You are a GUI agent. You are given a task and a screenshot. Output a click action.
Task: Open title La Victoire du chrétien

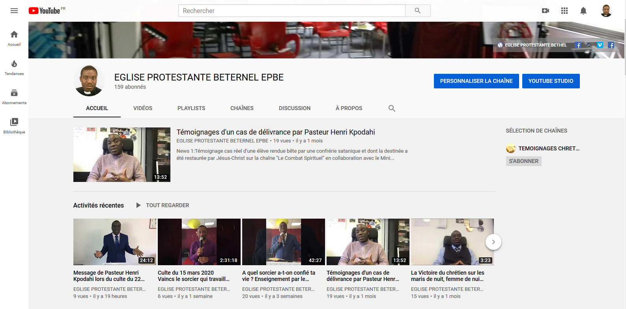click(x=448, y=276)
